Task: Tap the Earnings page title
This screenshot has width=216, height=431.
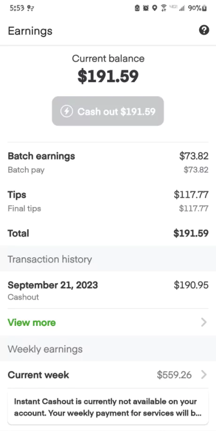Action: [x=30, y=31]
